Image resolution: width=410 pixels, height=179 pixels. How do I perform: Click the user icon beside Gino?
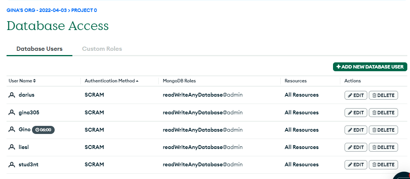(12, 130)
